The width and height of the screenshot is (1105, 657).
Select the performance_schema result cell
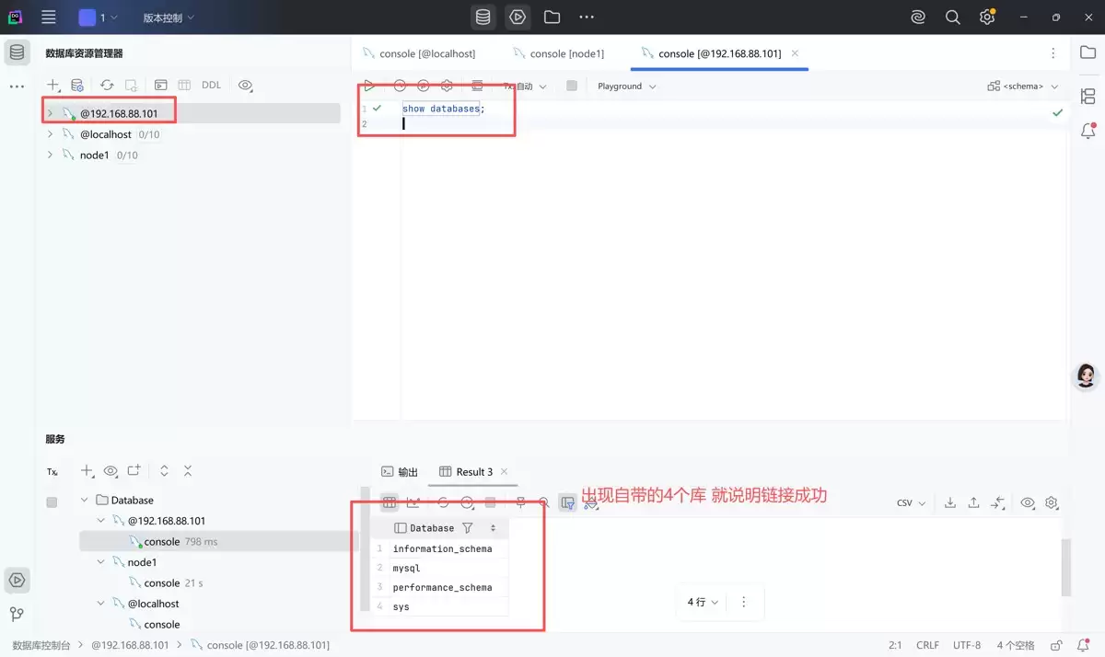coord(442,587)
